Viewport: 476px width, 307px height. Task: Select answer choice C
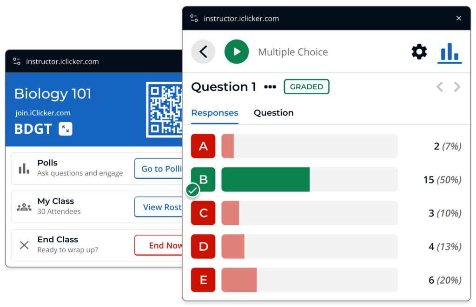(x=203, y=213)
